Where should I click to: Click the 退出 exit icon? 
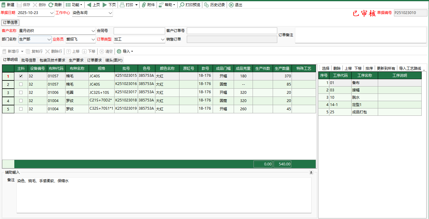pyautogui.click(x=231, y=5)
